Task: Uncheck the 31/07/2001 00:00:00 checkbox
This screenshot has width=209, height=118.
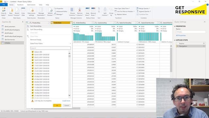Action: click(33, 71)
